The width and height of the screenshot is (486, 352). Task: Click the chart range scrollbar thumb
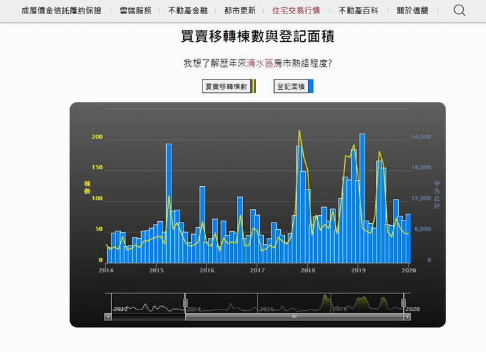point(294,317)
